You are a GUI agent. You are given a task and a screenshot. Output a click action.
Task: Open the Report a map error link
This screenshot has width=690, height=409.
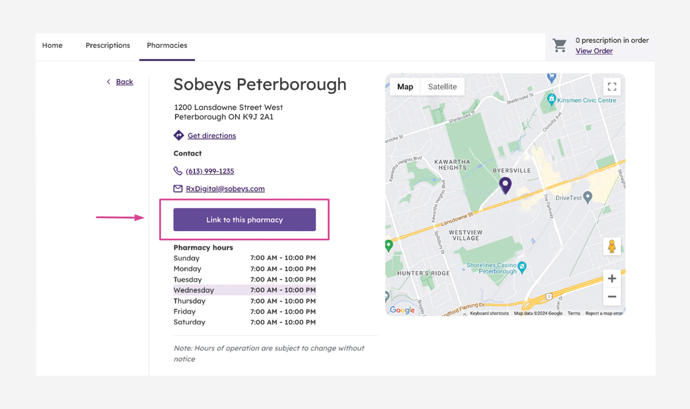click(x=604, y=313)
